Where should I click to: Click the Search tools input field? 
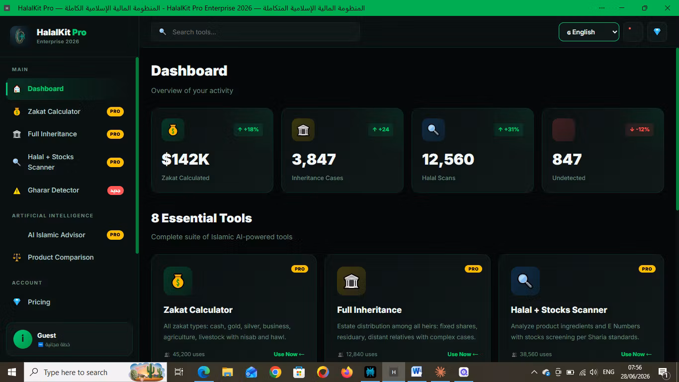[x=255, y=32]
